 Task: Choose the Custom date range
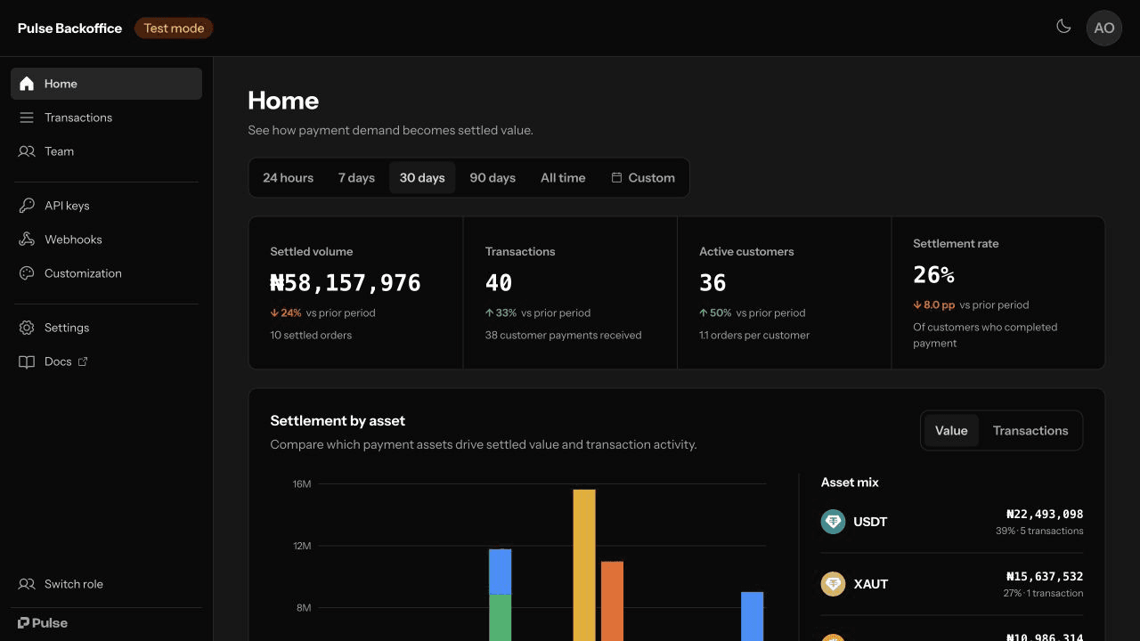(x=643, y=178)
